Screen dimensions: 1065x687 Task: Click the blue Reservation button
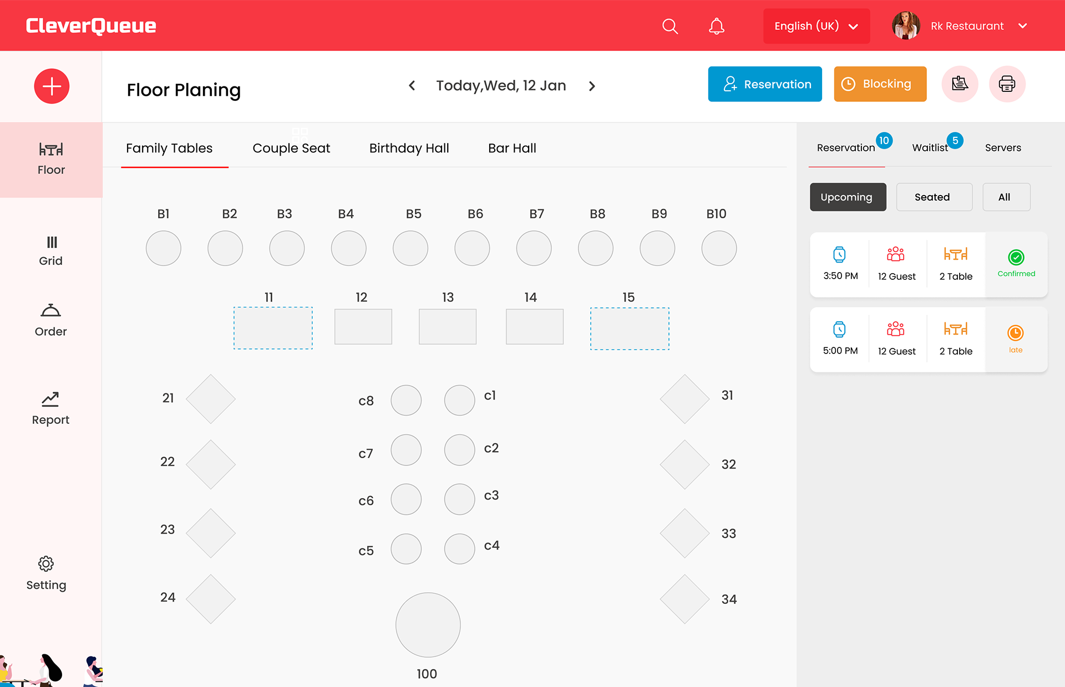click(764, 84)
